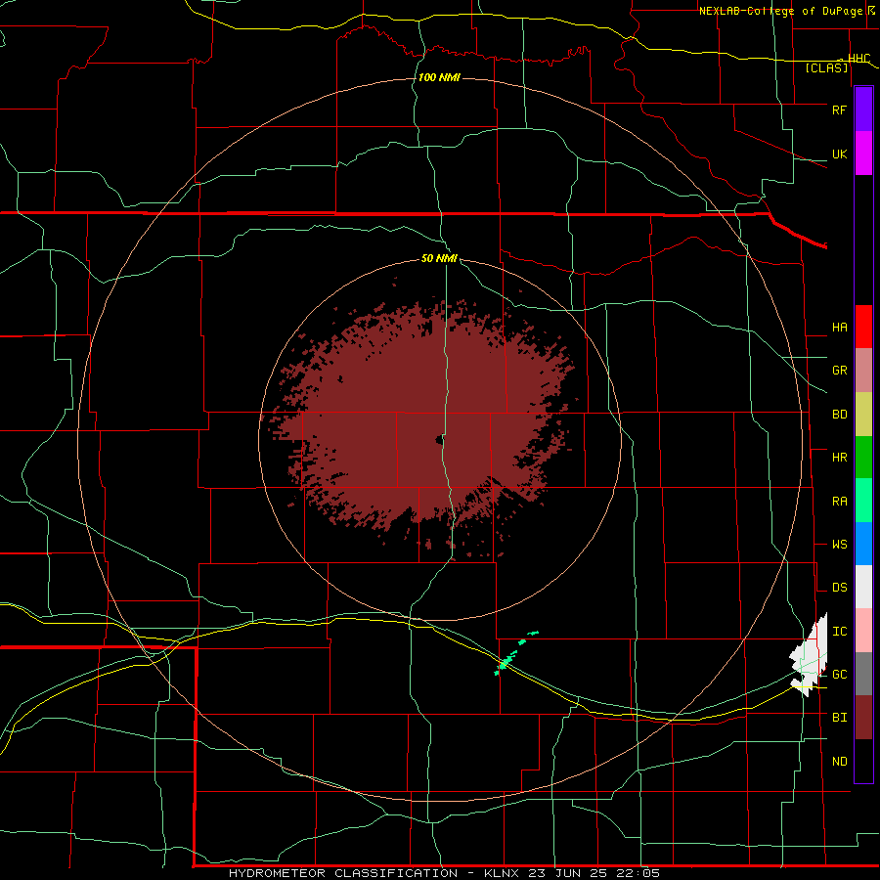This screenshot has height=880, width=880.
Task: Click the HA legend label
Action: (x=839, y=328)
